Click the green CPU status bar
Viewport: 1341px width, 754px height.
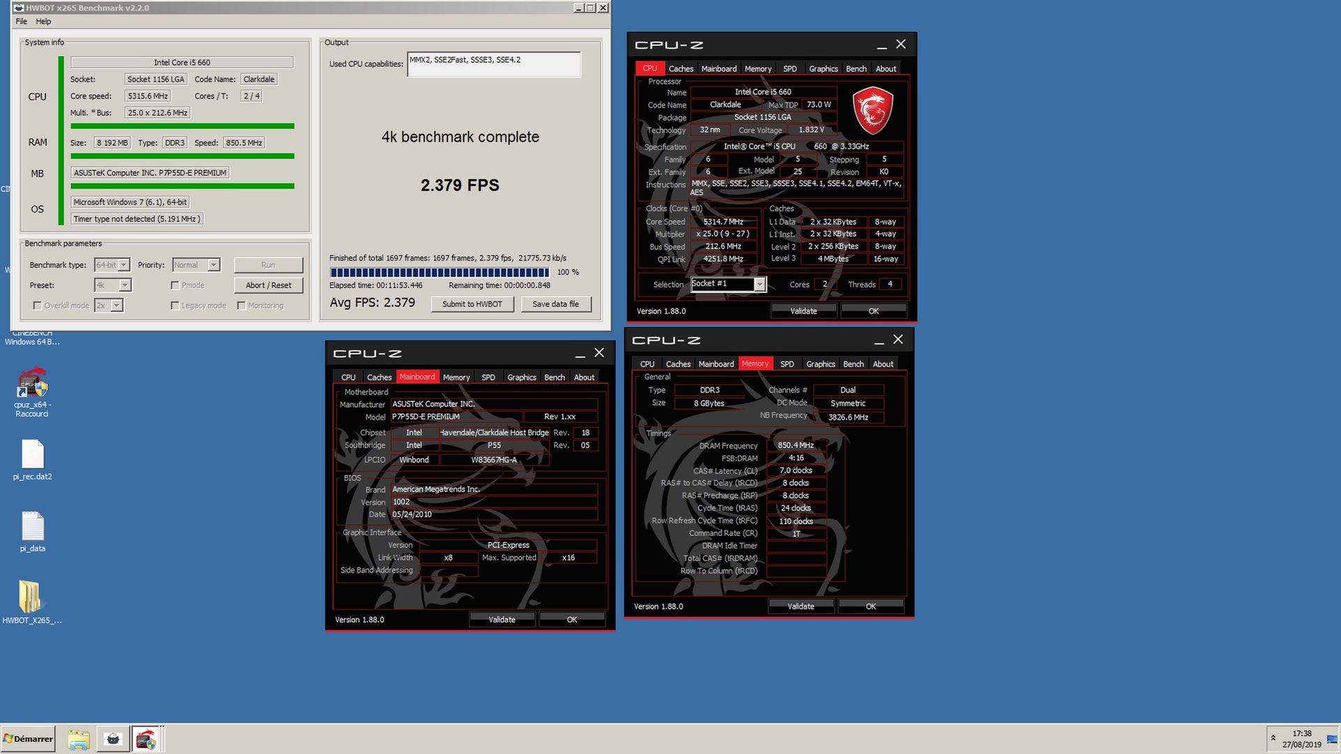tap(182, 126)
